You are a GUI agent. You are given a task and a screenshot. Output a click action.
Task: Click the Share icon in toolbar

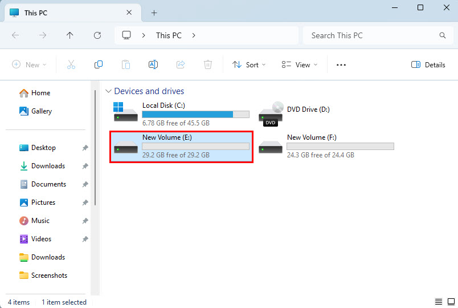click(181, 65)
